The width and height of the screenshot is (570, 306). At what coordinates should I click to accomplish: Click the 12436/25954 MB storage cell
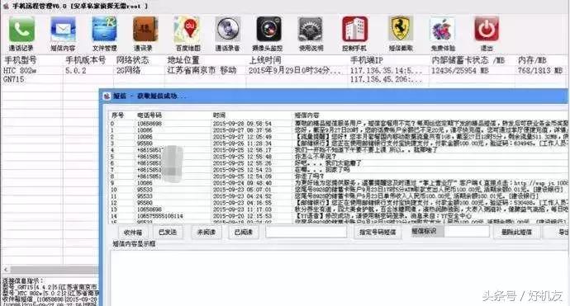pos(460,70)
